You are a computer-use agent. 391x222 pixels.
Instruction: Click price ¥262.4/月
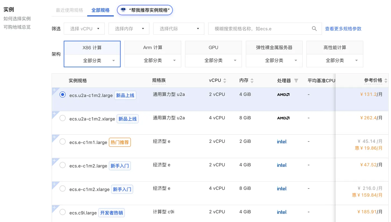(x=371, y=118)
